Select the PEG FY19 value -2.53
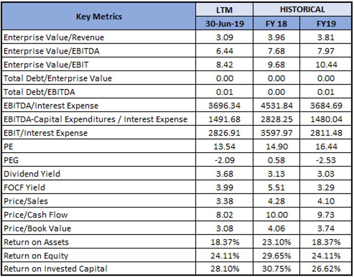 [x=326, y=160]
